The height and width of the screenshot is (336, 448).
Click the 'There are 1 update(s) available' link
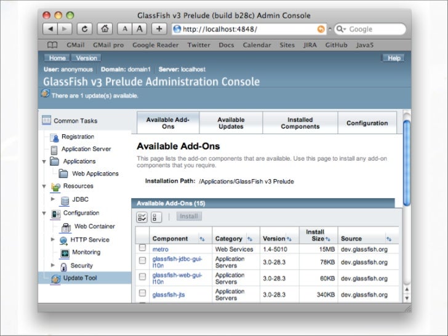click(x=95, y=96)
